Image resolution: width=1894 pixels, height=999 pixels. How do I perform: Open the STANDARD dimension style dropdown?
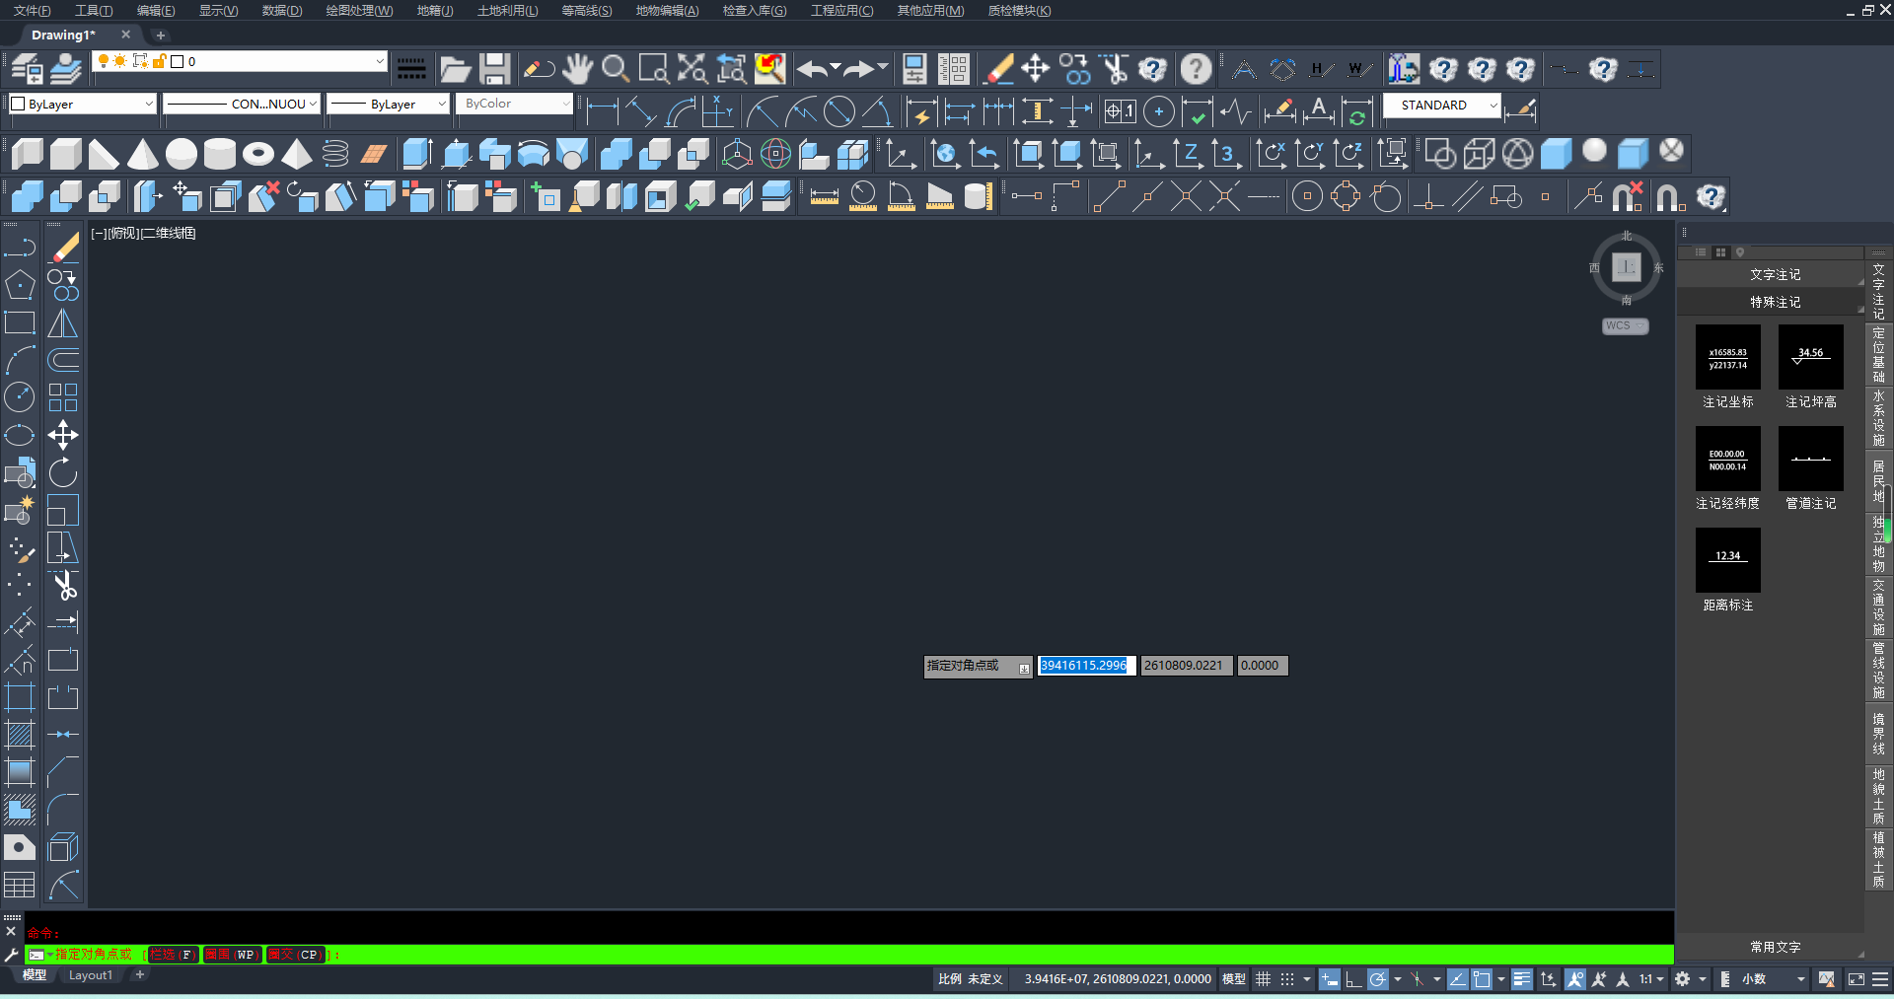point(1442,105)
